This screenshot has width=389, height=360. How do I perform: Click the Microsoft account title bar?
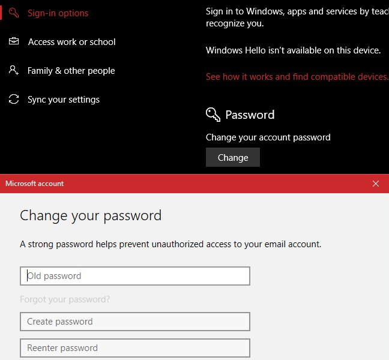point(180,184)
